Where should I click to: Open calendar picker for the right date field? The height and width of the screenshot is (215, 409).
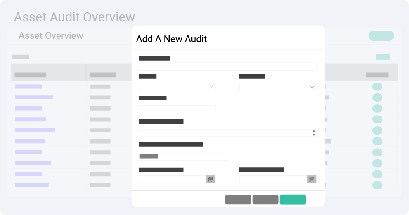tap(312, 180)
